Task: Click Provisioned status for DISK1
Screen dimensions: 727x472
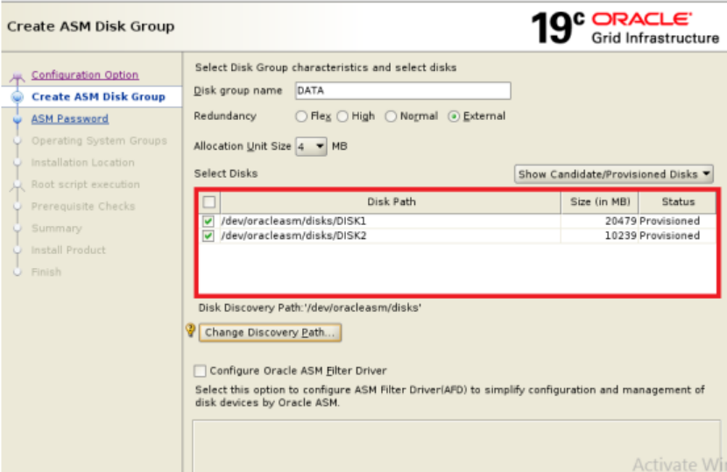Action: point(669,222)
